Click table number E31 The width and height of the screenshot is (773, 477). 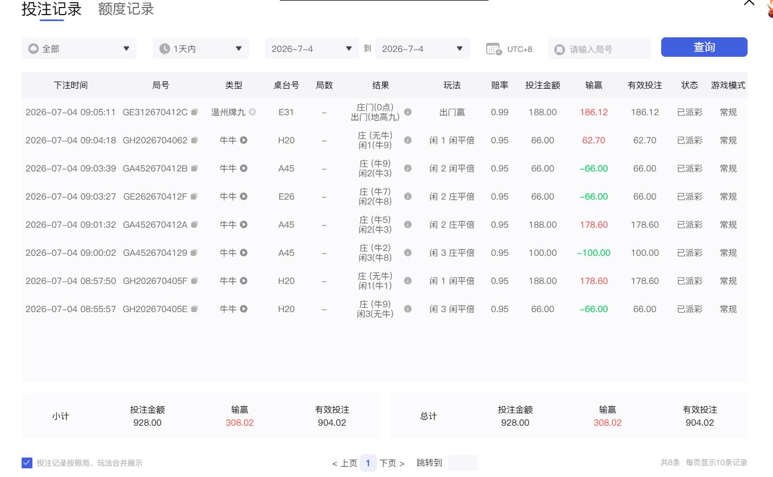pos(286,112)
